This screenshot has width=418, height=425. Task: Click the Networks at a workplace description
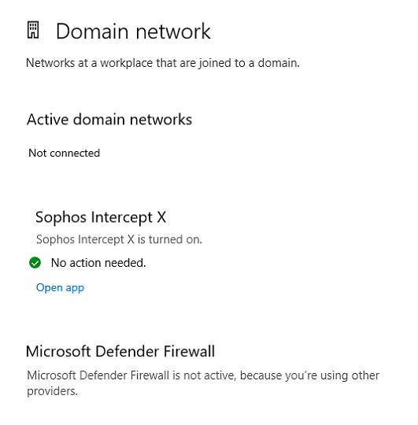point(163,63)
